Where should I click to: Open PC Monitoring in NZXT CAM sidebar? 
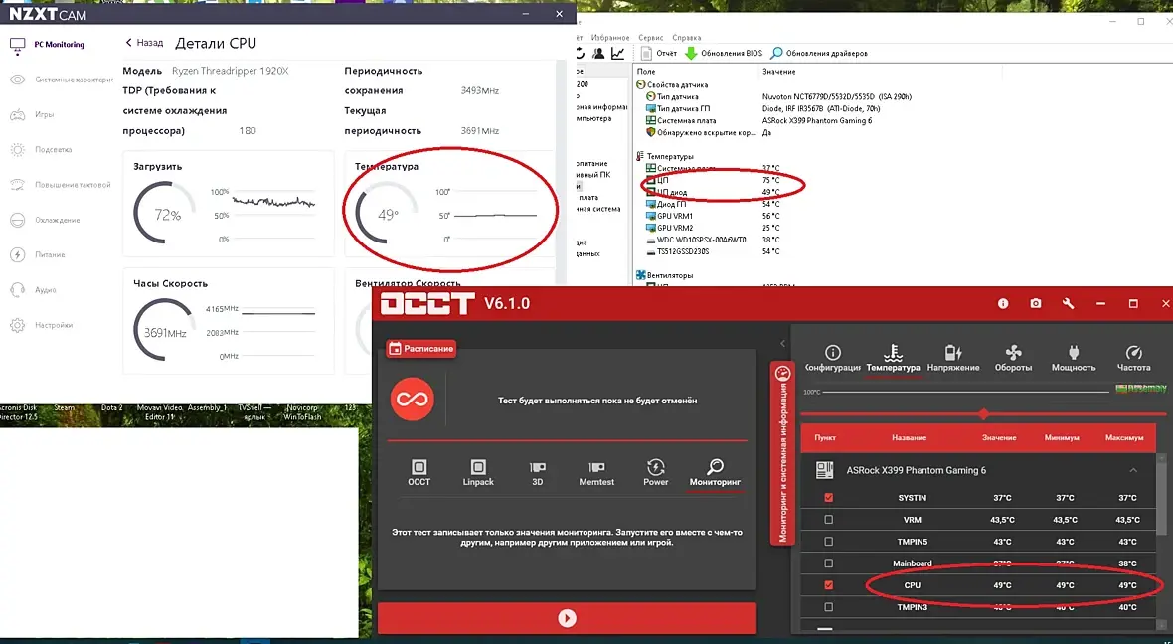pyautogui.click(x=48, y=45)
